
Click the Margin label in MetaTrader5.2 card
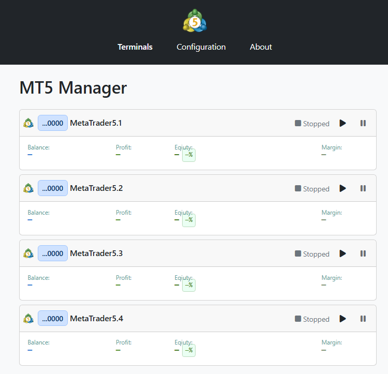tap(332, 213)
